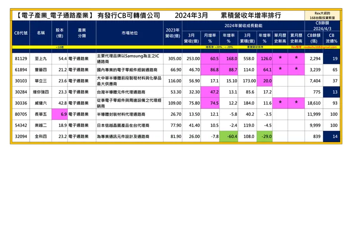Image resolution: width=348 pixels, height=246 pixels.
Task: Select the name cell 增你強四
Action: tap(41, 92)
